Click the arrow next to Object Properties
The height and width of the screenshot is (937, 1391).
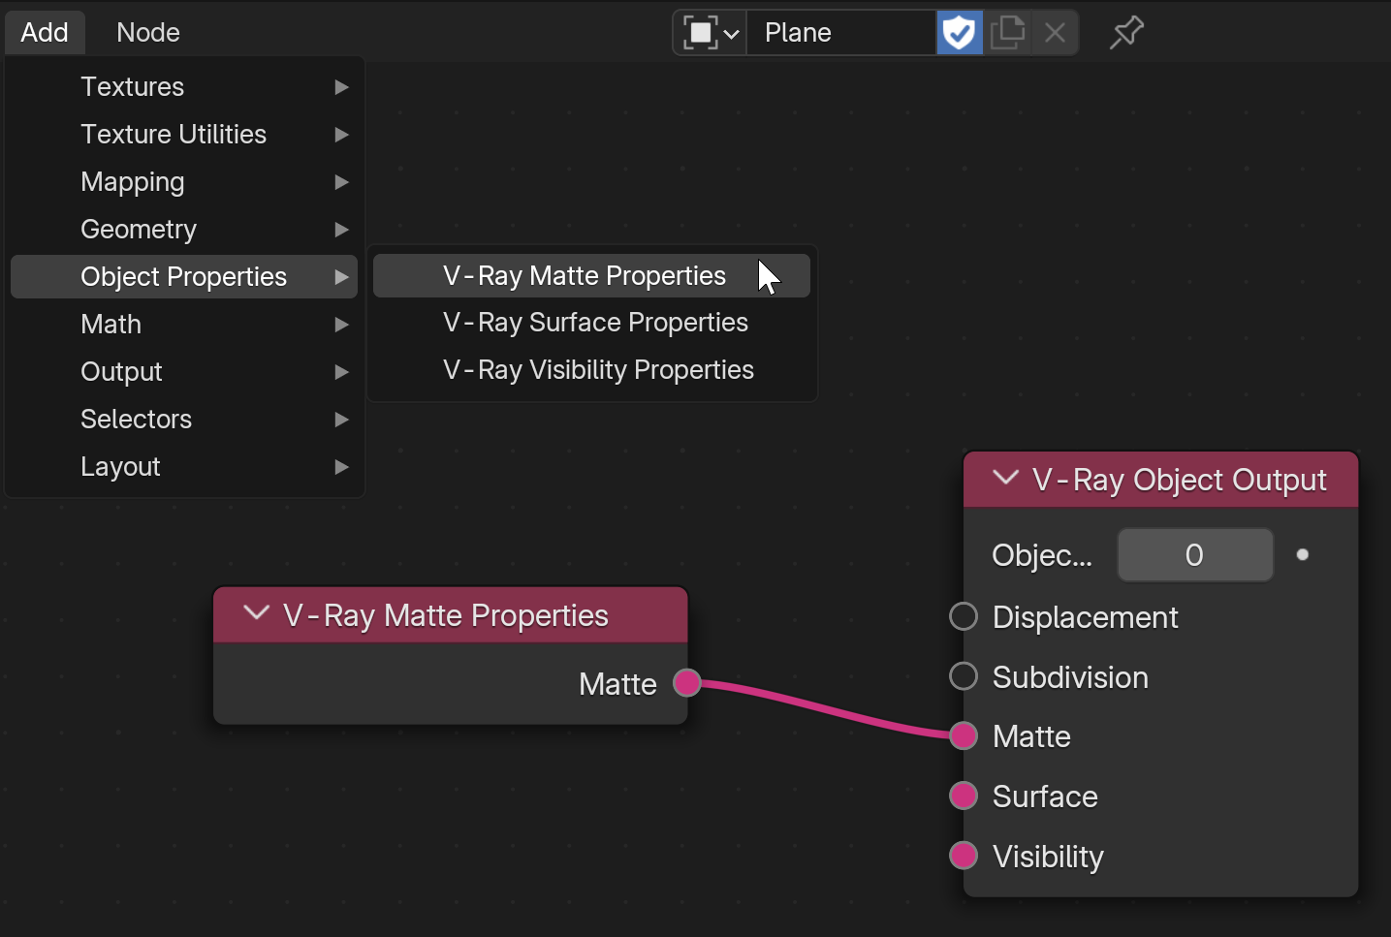click(341, 277)
